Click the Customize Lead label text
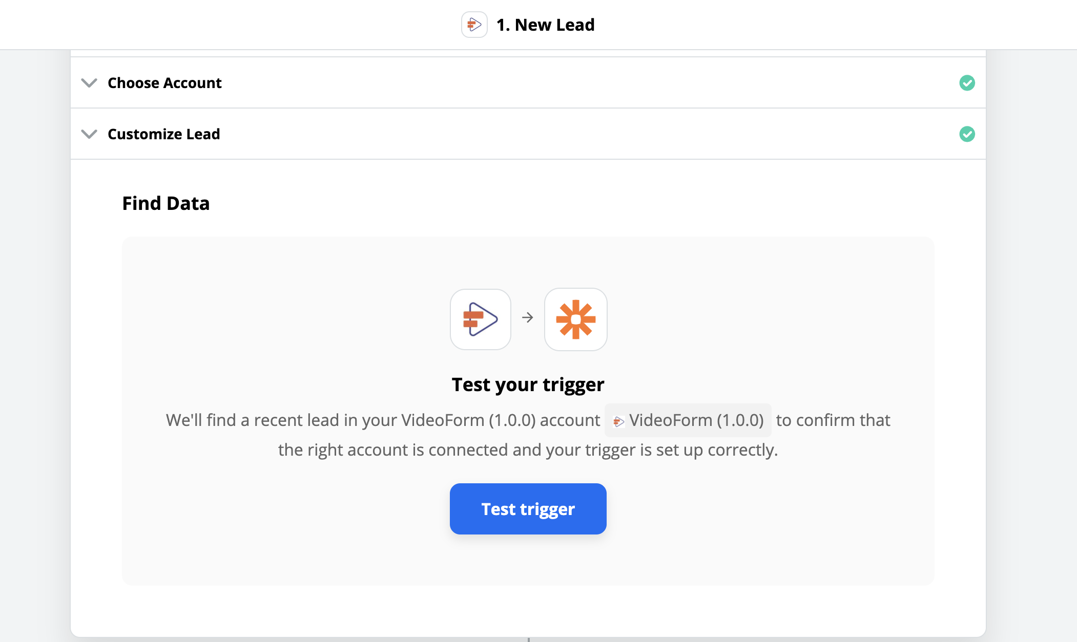Screen dimensions: 1077x642 point(164,134)
